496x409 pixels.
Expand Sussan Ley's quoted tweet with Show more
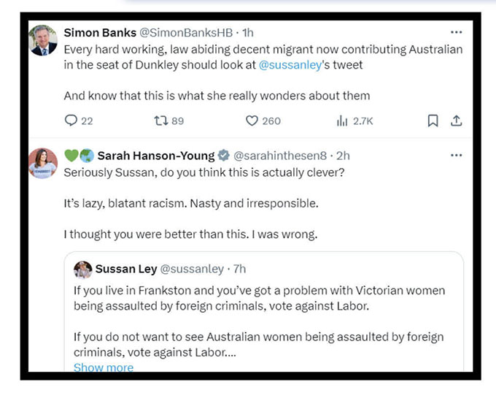point(104,367)
